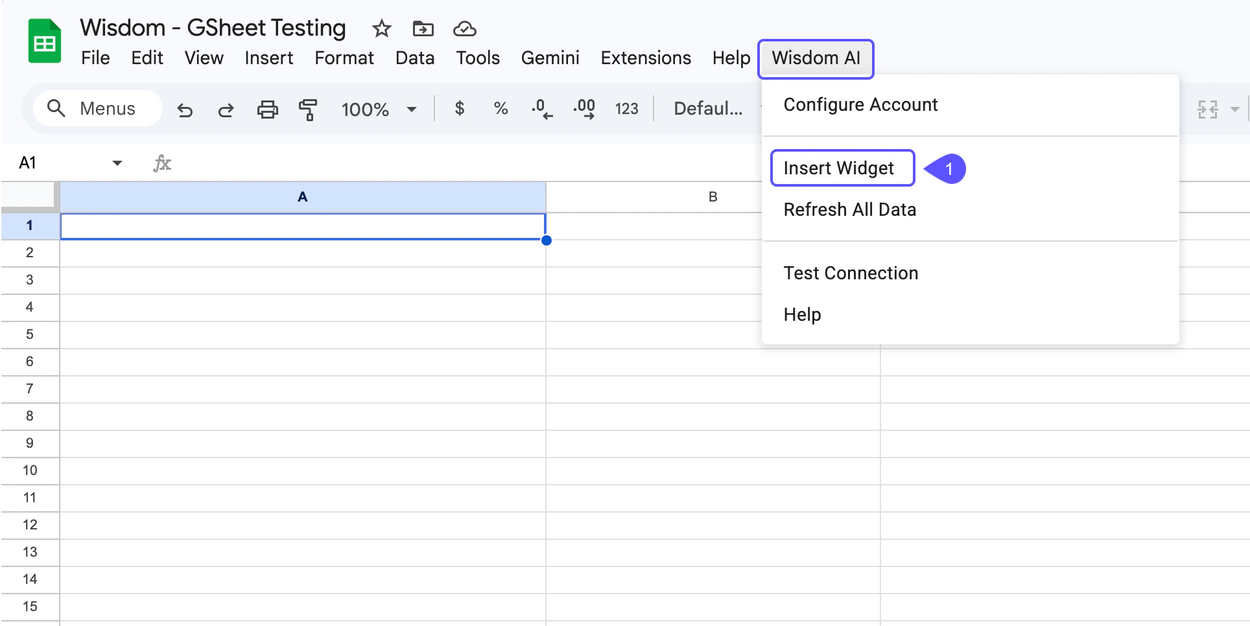The image size is (1250, 626).
Task: Select row 8 header
Action: [x=30, y=416]
